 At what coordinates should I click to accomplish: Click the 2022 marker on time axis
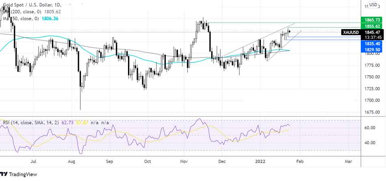click(261, 161)
